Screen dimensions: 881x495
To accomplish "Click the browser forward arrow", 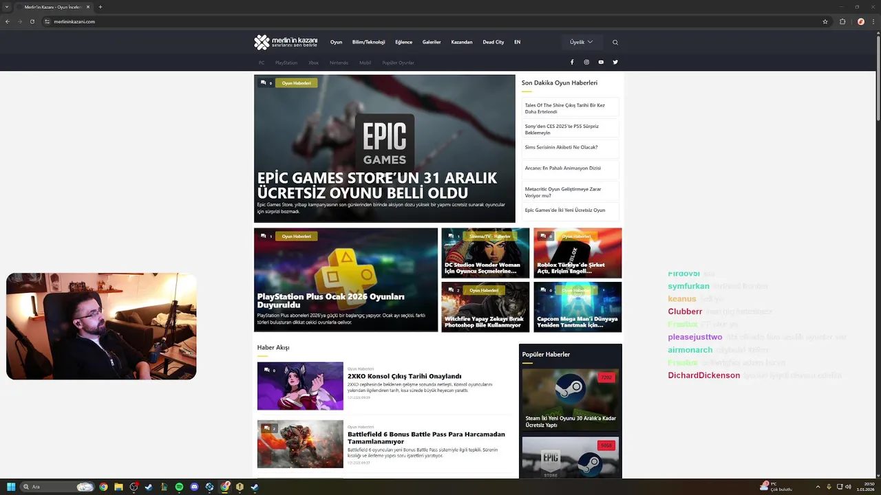I will click(x=20, y=21).
